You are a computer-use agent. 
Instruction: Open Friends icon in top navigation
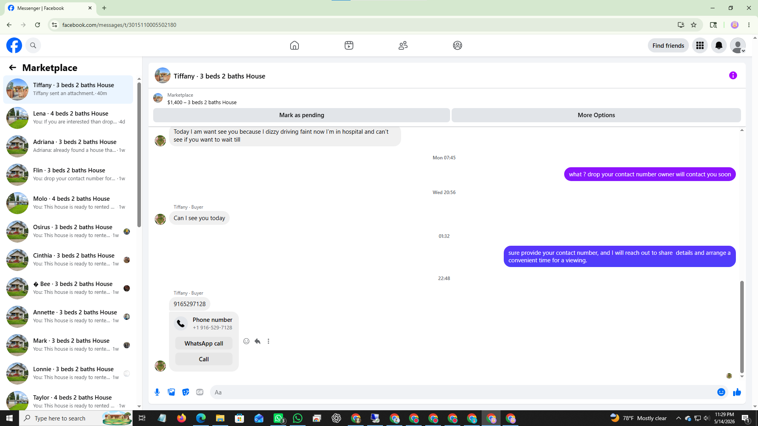pyautogui.click(x=403, y=45)
